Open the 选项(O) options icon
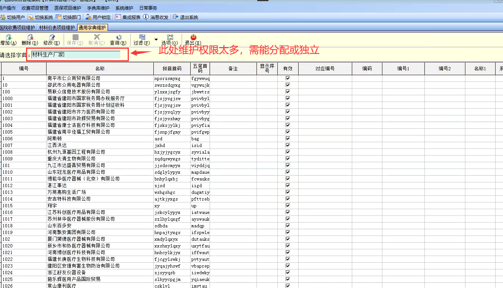 (x=170, y=37)
